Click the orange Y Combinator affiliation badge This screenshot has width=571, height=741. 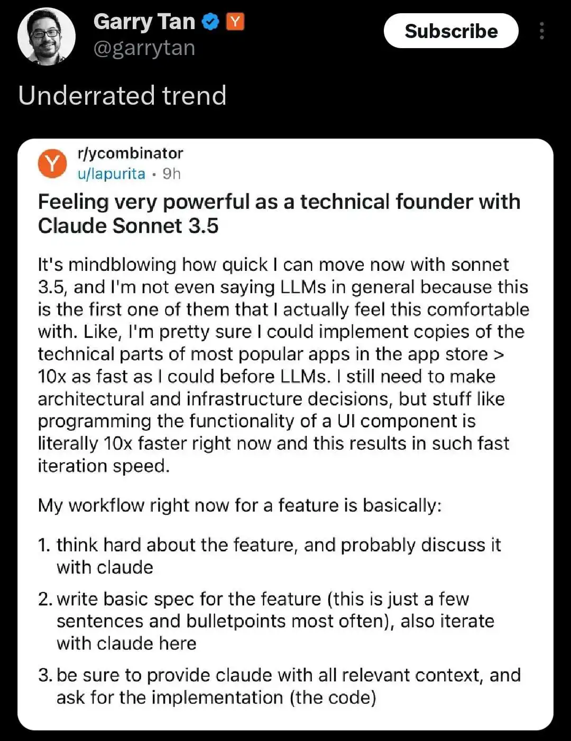(x=235, y=22)
